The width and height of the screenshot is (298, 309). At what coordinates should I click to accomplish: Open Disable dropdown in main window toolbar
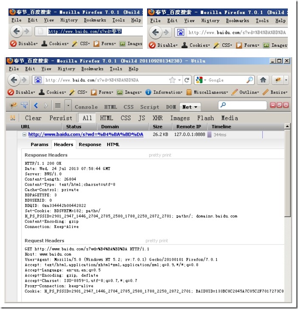[x=21, y=92]
